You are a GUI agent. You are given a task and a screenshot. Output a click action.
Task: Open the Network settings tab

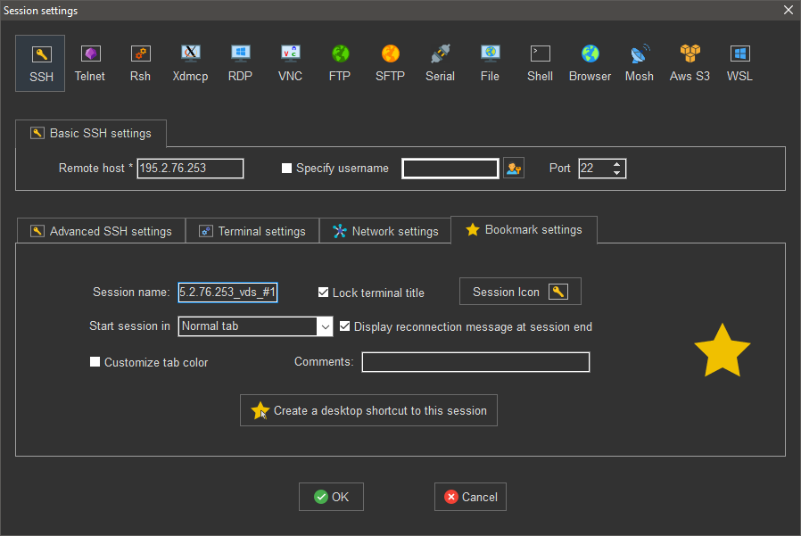[x=385, y=231]
